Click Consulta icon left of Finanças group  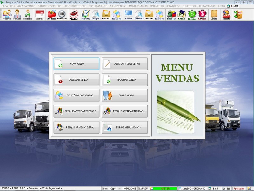(x=149, y=15)
